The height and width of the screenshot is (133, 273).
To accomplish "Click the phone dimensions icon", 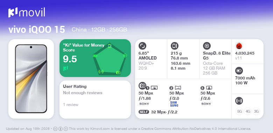I will tap(175, 46).
